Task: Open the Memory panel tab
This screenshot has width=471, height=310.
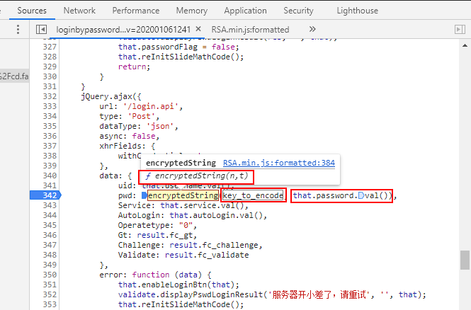Action: pos(192,11)
